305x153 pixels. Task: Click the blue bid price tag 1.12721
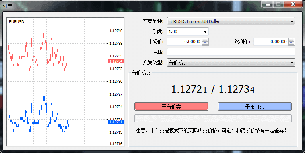pyautogui.click(x=116, y=122)
